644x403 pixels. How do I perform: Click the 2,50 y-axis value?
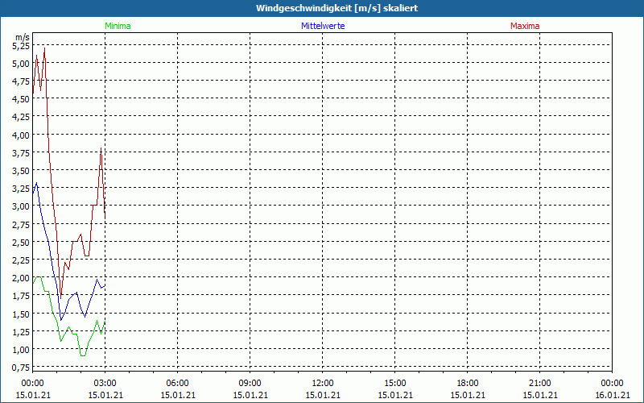point(21,243)
